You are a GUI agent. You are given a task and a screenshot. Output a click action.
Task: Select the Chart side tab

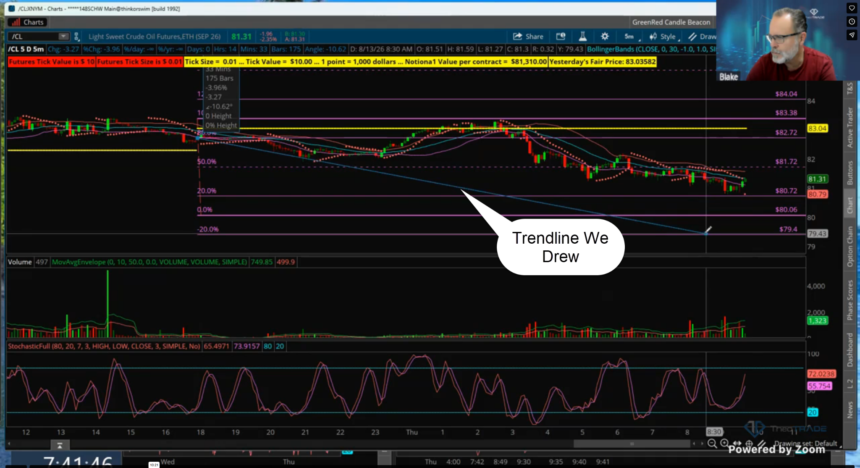tap(850, 205)
